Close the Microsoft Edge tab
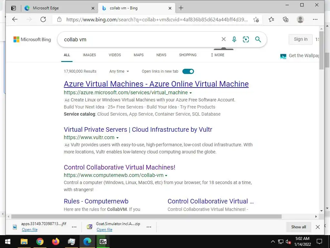This screenshot has height=248, width=330. click(x=93, y=8)
